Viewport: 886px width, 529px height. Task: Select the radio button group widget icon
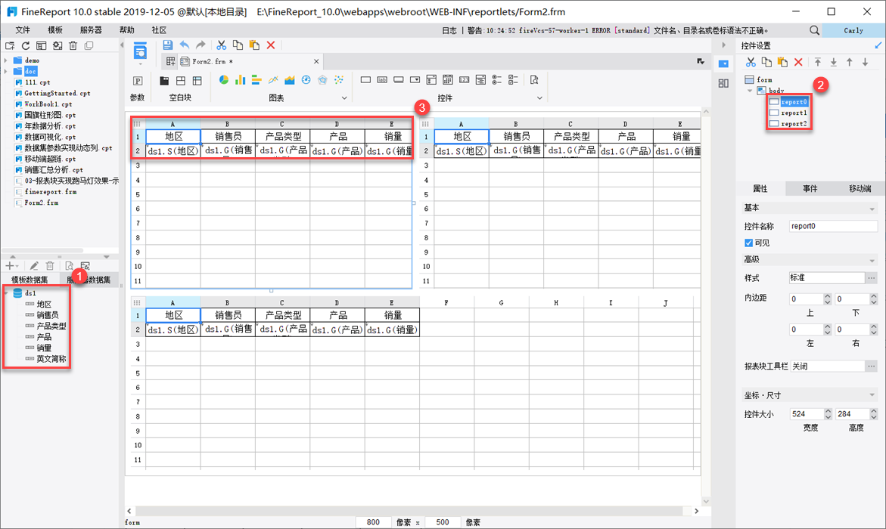coord(496,80)
